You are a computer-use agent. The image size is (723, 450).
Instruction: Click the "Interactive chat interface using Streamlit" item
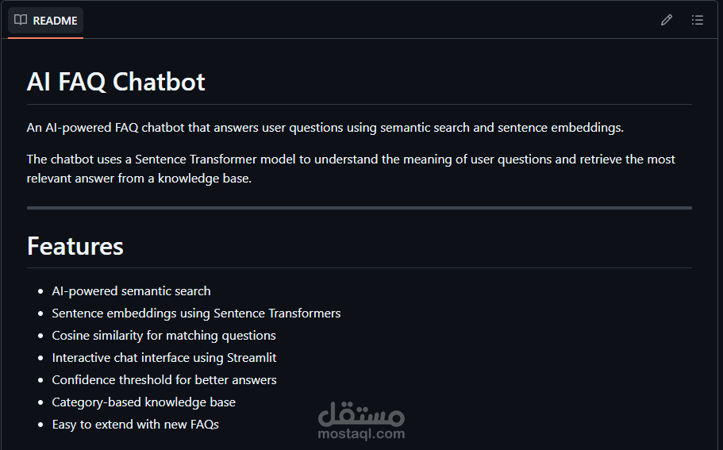164,358
